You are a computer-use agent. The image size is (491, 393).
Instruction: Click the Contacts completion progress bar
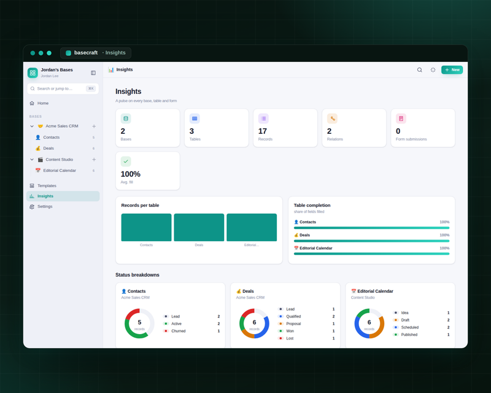point(371,228)
